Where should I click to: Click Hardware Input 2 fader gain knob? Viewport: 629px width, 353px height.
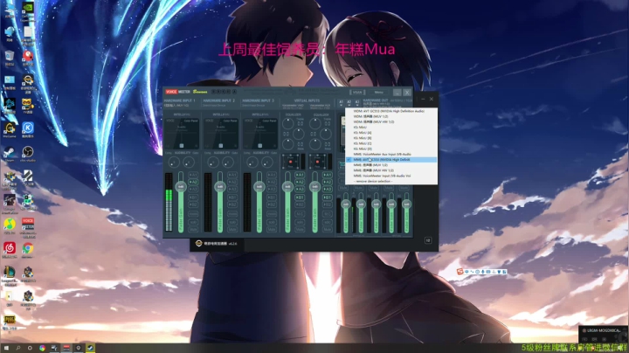(220, 186)
